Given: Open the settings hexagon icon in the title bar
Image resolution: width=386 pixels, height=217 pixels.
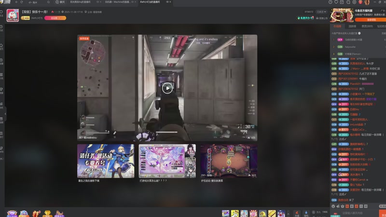Looking at the screenshot, I should [354, 2].
